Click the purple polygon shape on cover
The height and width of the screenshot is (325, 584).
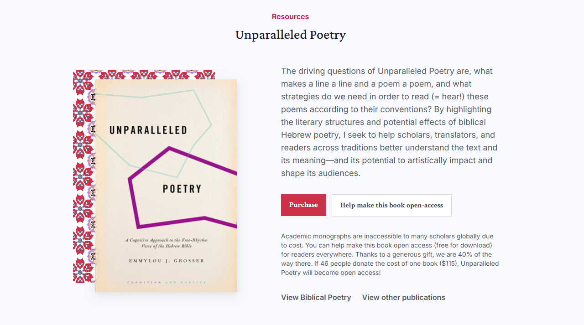click(x=133, y=201)
